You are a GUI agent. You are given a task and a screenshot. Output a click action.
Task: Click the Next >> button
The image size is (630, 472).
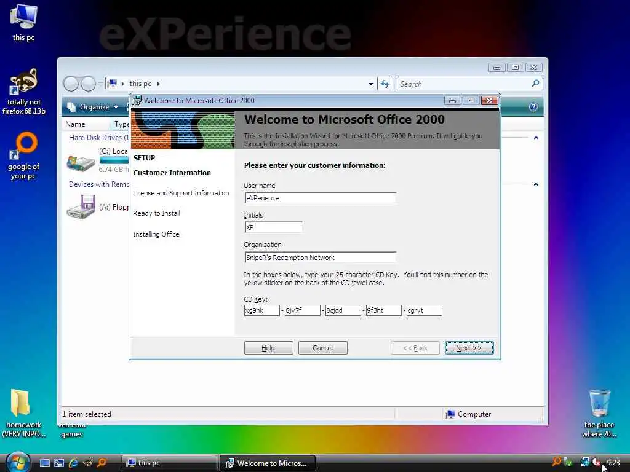pyautogui.click(x=469, y=348)
